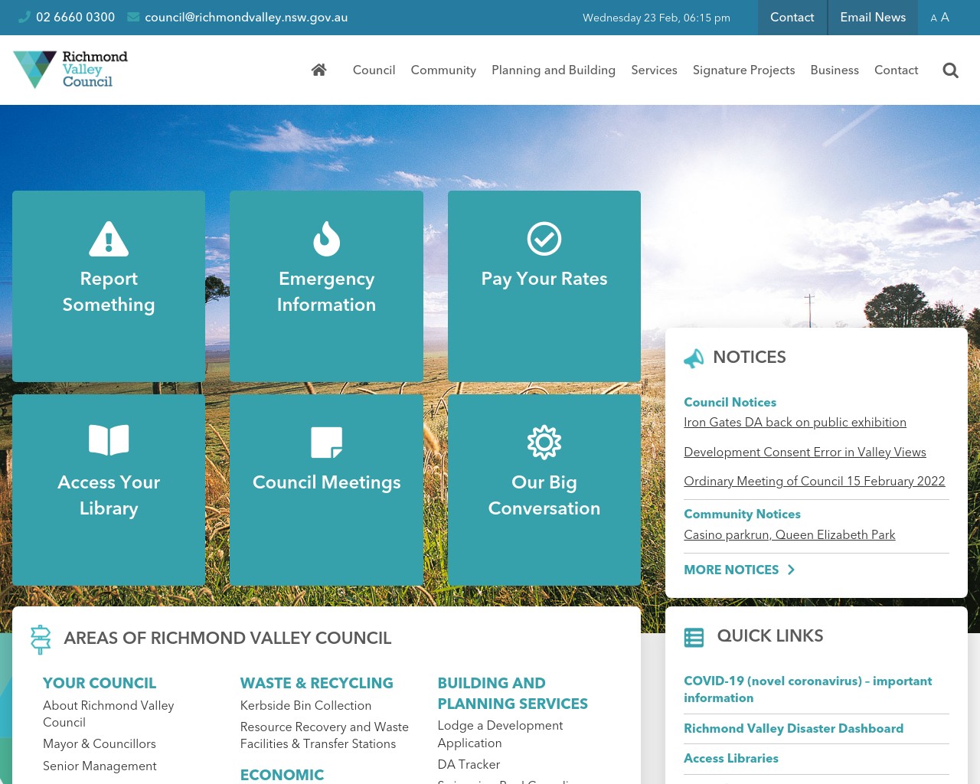
Task: Click the megaphone icon beside NOTICES
Action: pyautogui.click(x=694, y=358)
